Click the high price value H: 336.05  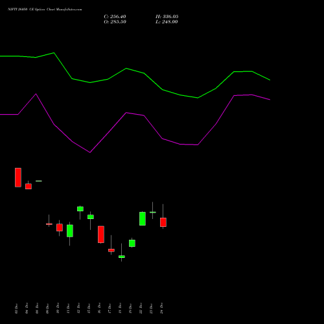(x=167, y=17)
